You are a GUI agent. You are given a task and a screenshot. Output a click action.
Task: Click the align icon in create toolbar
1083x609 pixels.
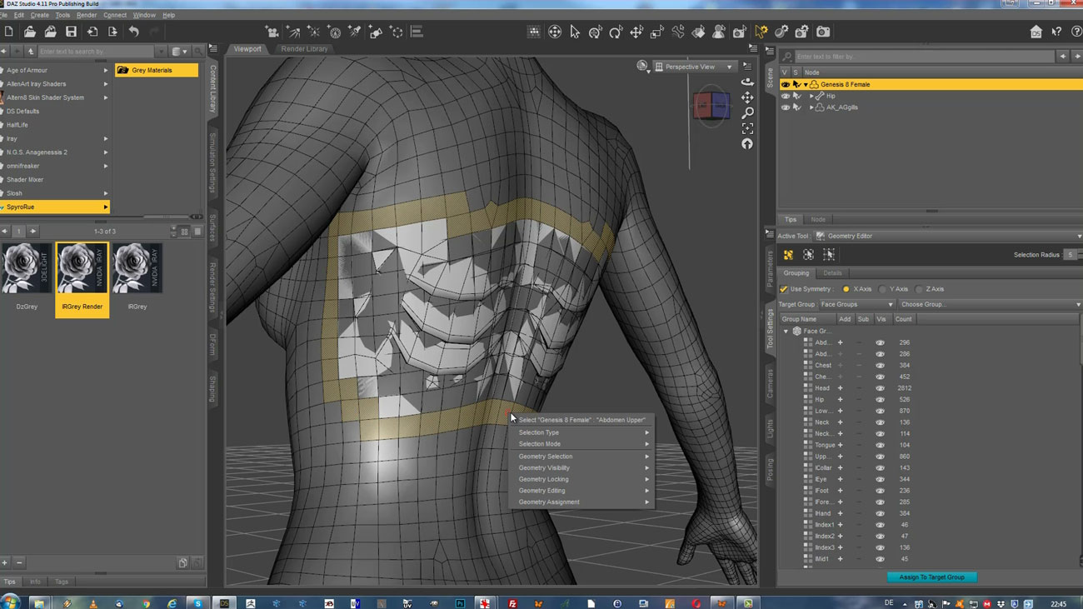(417, 32)
